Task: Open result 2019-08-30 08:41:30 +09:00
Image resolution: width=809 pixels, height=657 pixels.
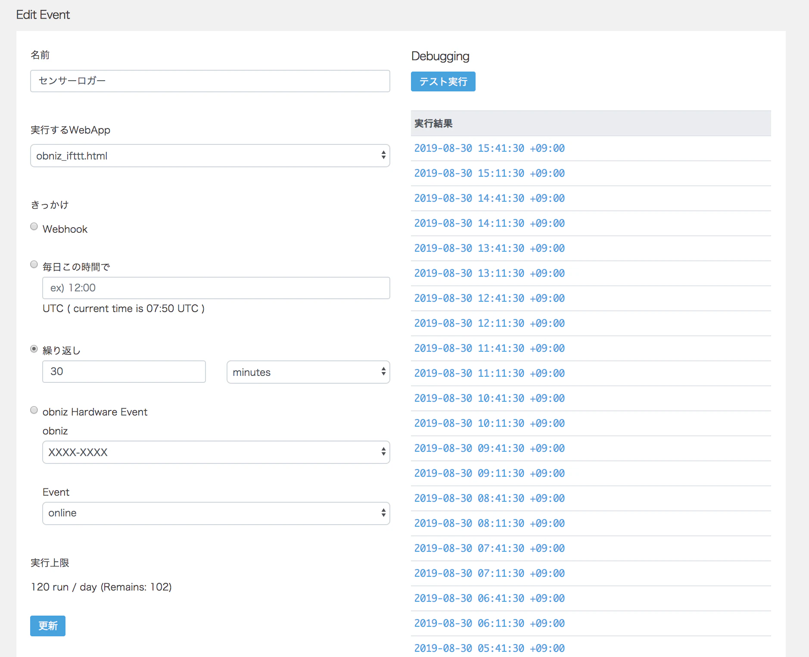Action: (x=489, y=498)
